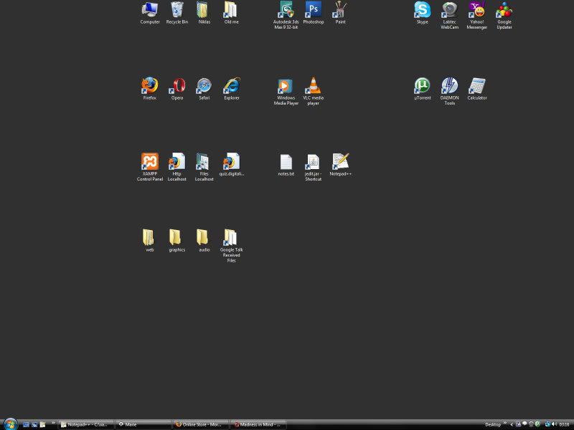Open the Firefox browser shortcut
Screen dimensions: 574x430
tap(149, 86)
